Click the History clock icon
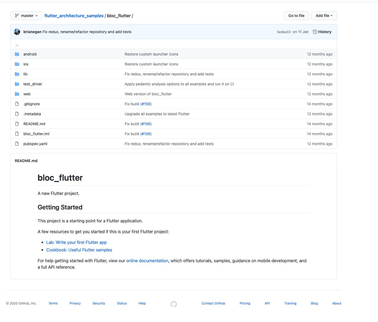Screen dimensions: 378x322 (x=315, y=32)
